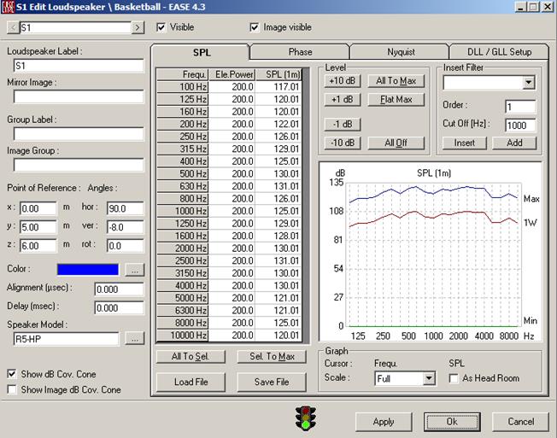Screen dimensions: 557x438
Task: Click the next loudspeaker arrow button
Action: 138,28
